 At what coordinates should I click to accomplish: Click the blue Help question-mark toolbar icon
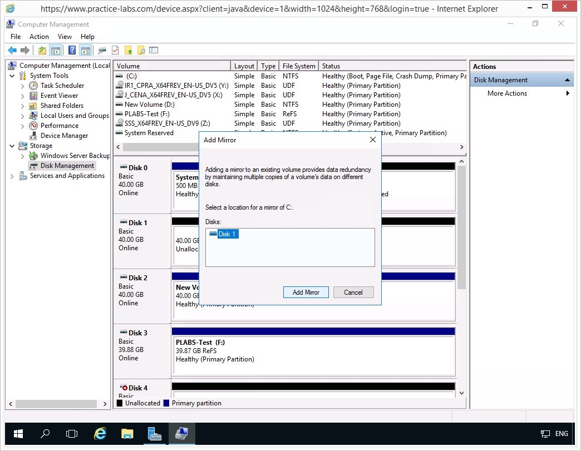coord(72,50)
